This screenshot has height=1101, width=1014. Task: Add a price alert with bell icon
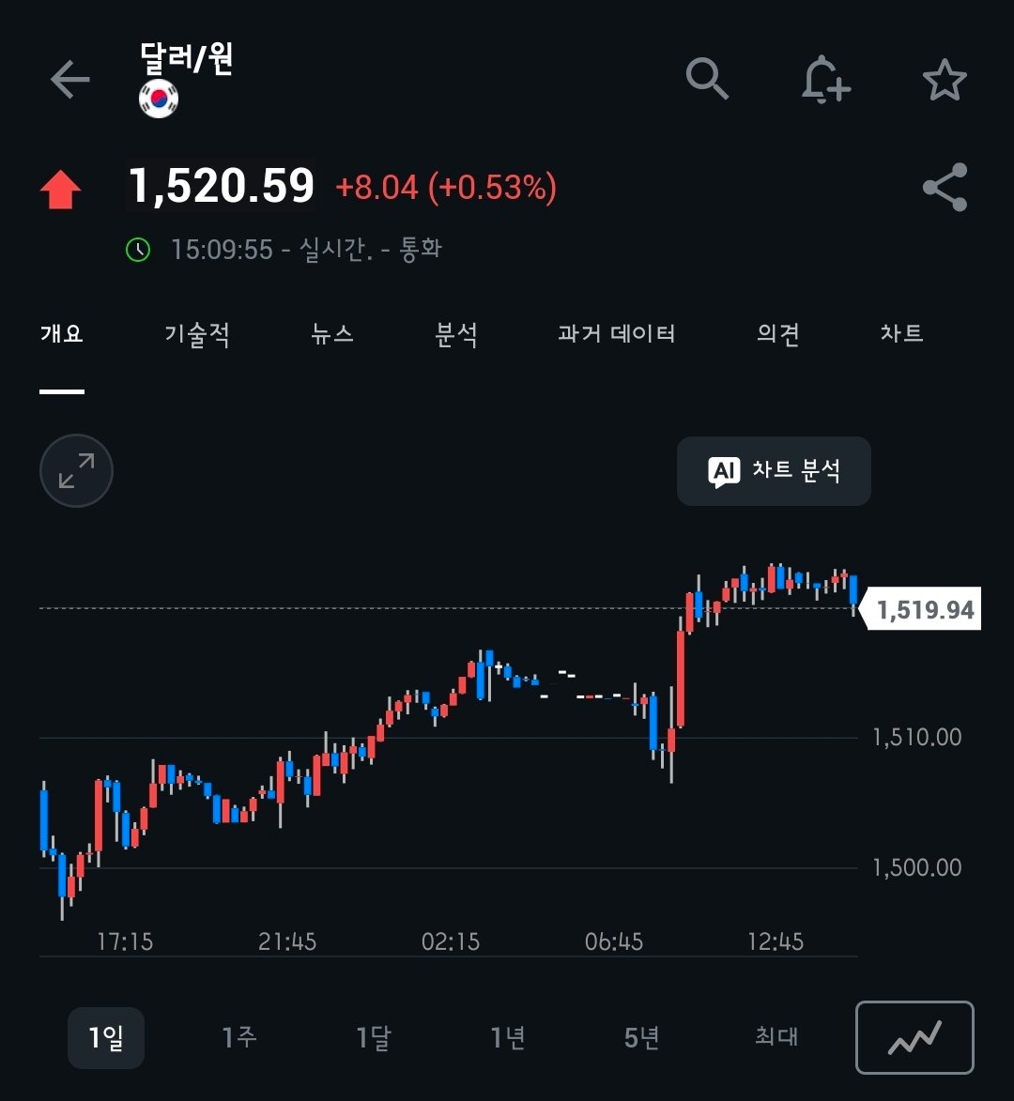825,79
